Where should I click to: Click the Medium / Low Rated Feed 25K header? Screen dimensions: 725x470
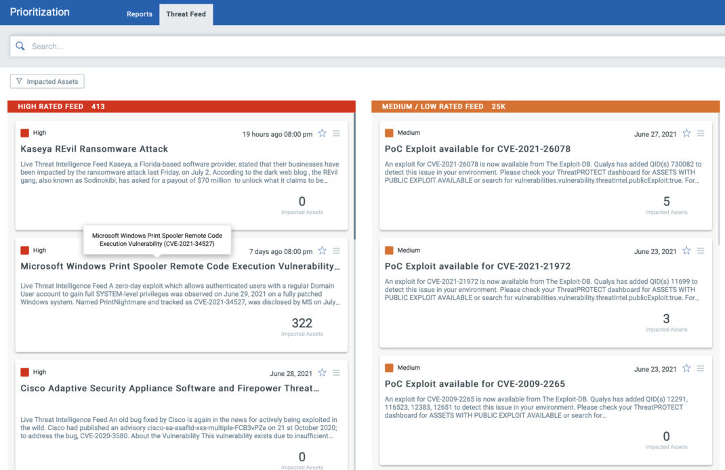(545, 106)
